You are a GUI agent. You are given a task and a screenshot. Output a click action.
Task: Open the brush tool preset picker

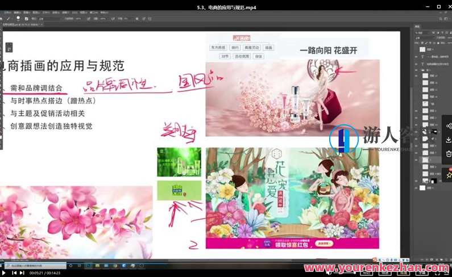(9, 19)
